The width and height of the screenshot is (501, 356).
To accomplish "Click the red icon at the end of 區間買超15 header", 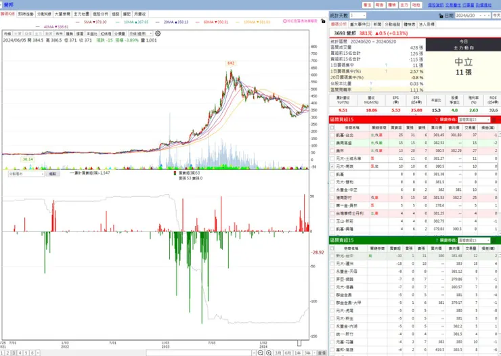I will point(494,120).
